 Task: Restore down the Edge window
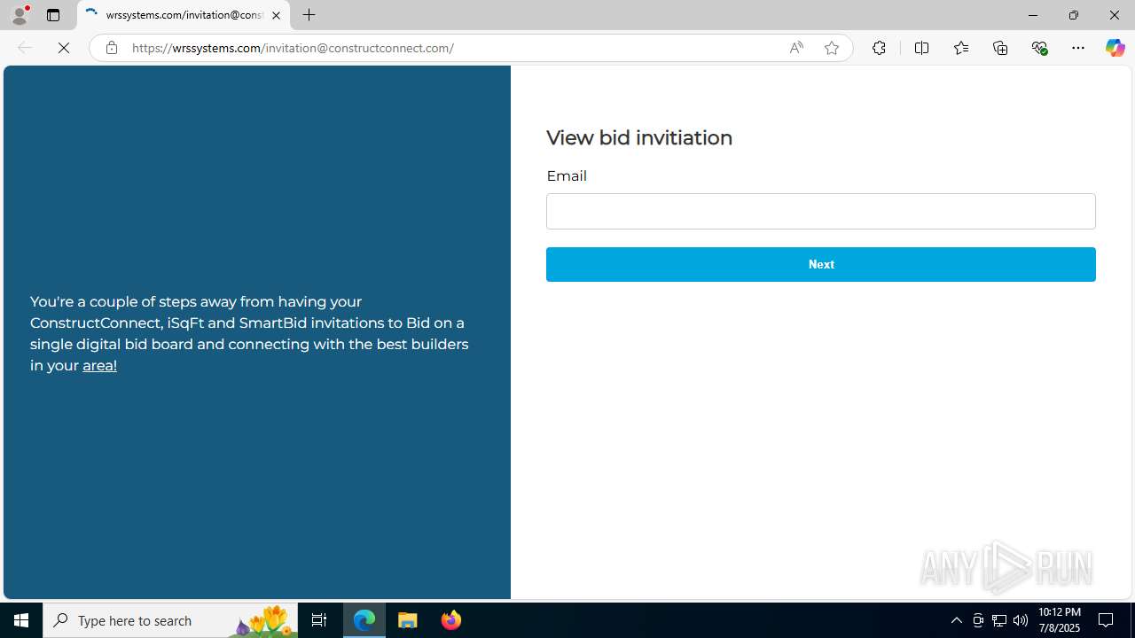(1074, 15)
